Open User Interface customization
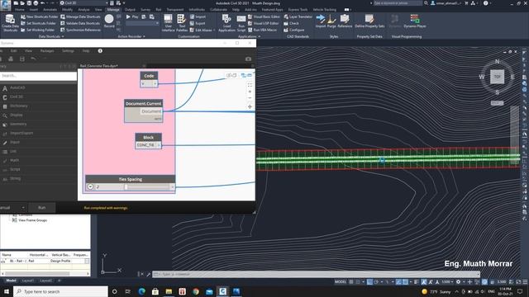Screen dimensions: 529x297 click(x=168, y=23)
